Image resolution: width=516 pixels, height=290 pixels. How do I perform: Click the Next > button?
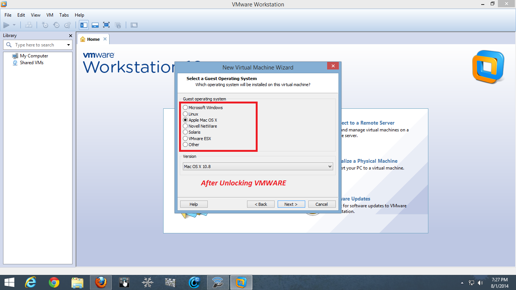click(x=291, y=204)
